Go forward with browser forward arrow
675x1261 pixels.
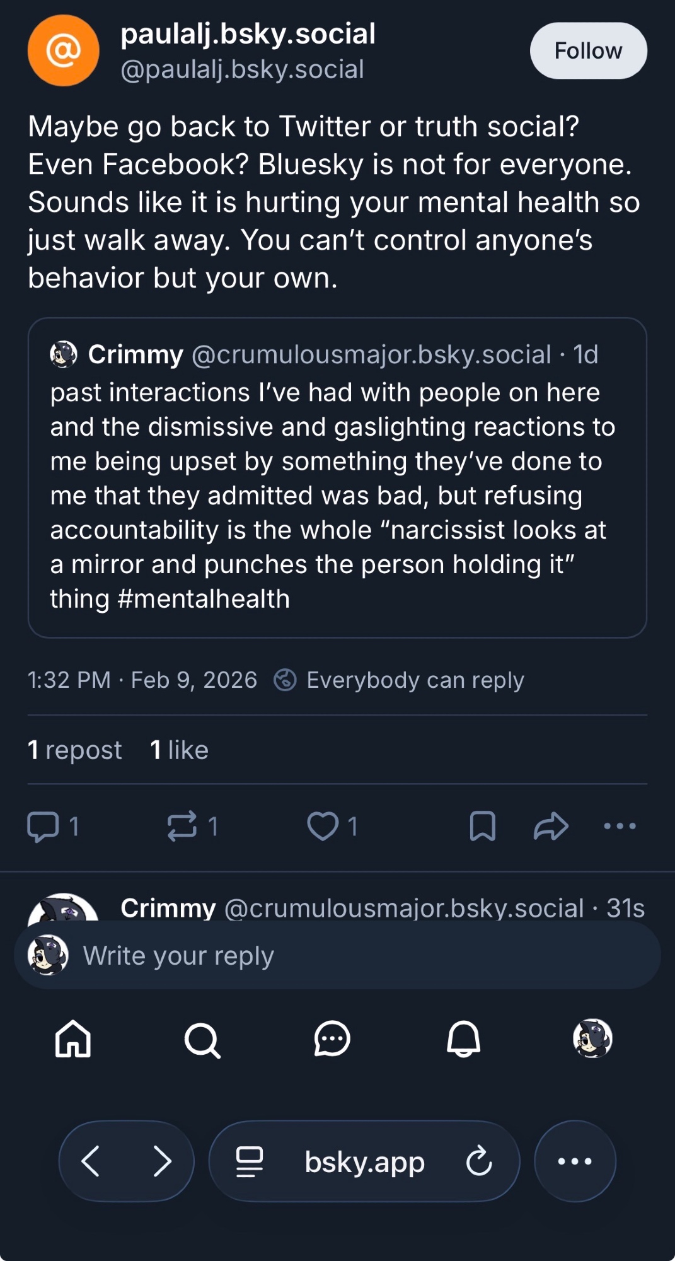coord(163,1161)
